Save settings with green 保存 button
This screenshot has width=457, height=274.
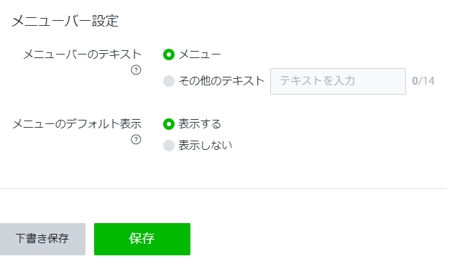coord(142,239)
